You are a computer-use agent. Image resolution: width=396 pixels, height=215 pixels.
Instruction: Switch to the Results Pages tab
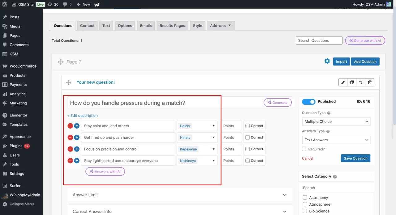point(172,26)
